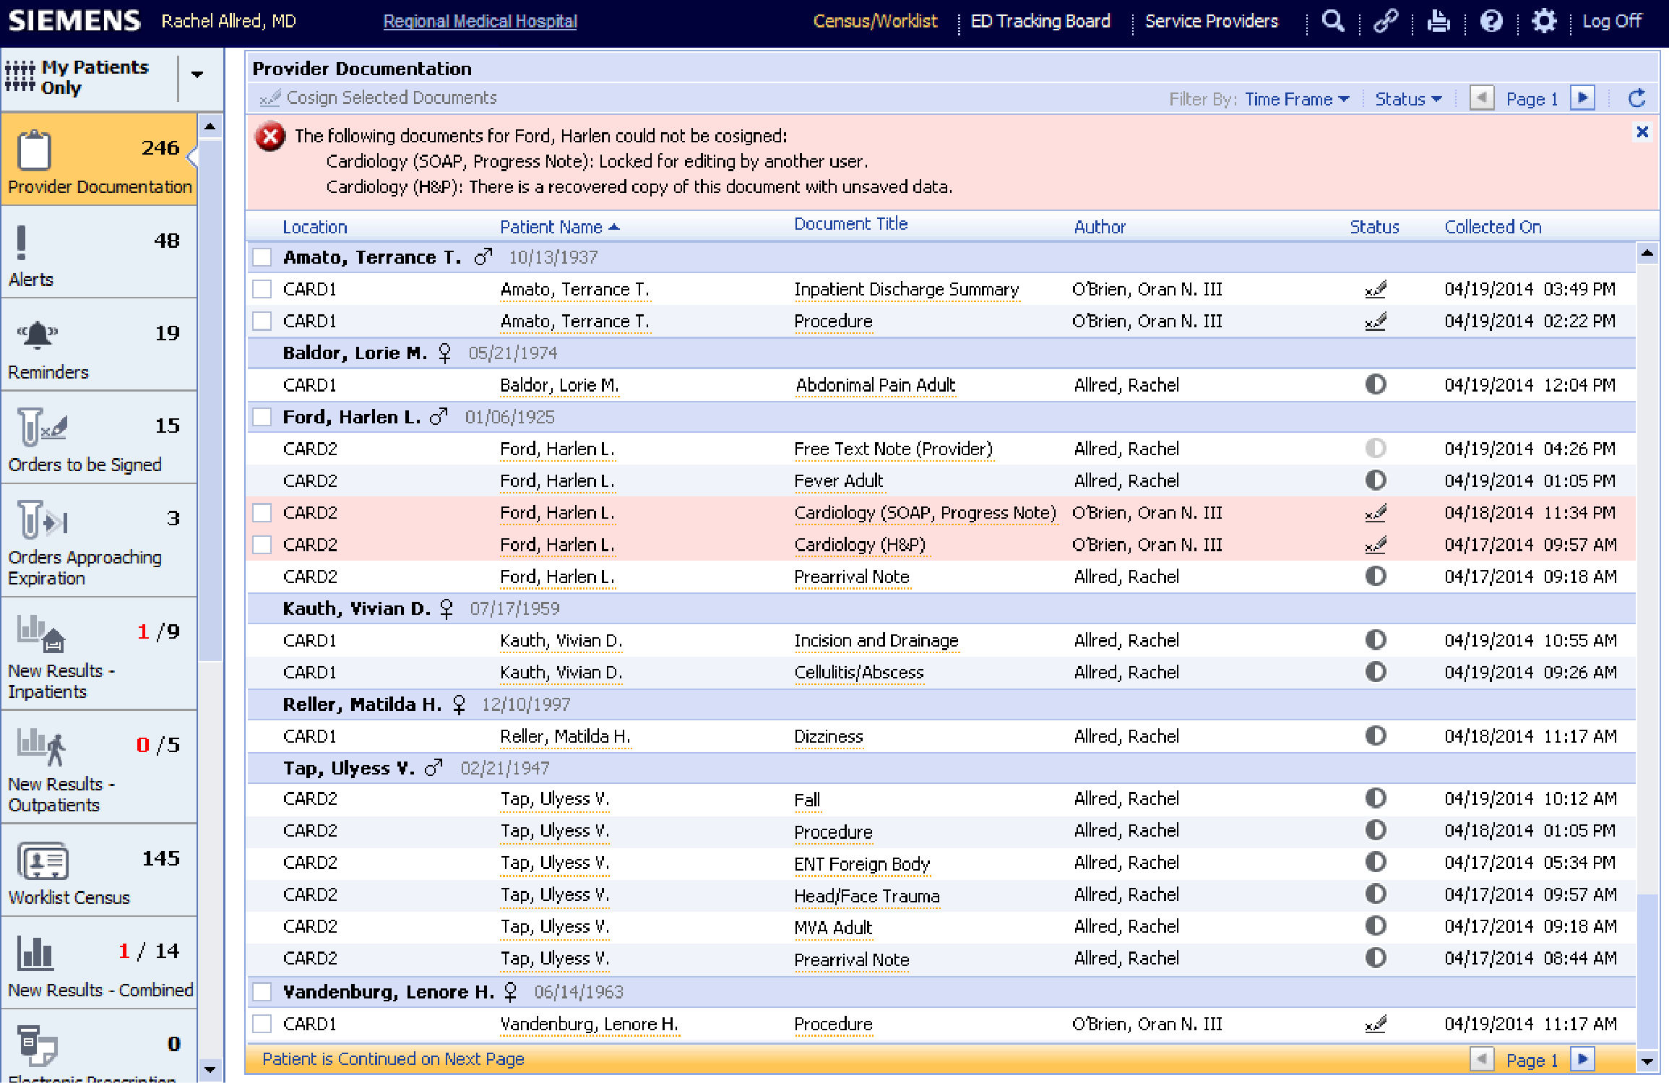Open My Patients Only dropdown arrow
1669x1083 pixels.
click(197, 74)
